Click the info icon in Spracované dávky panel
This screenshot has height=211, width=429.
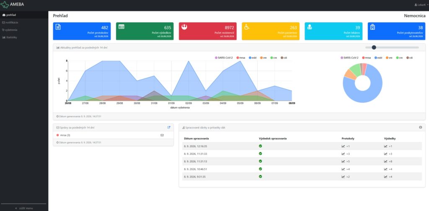pos(421,127)
